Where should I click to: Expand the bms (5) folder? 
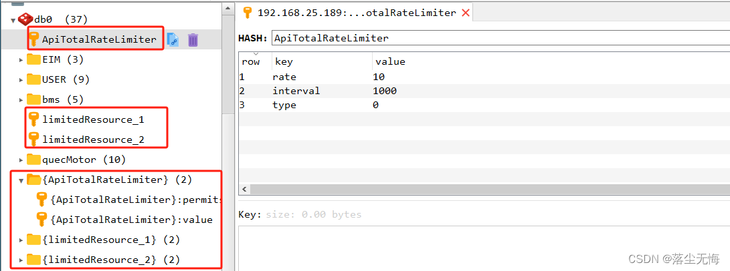click(21, 99)
